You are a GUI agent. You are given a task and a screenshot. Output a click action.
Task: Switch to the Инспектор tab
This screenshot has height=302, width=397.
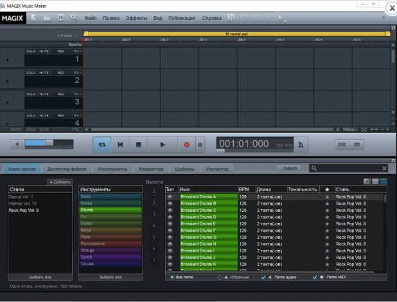[217, 169]
